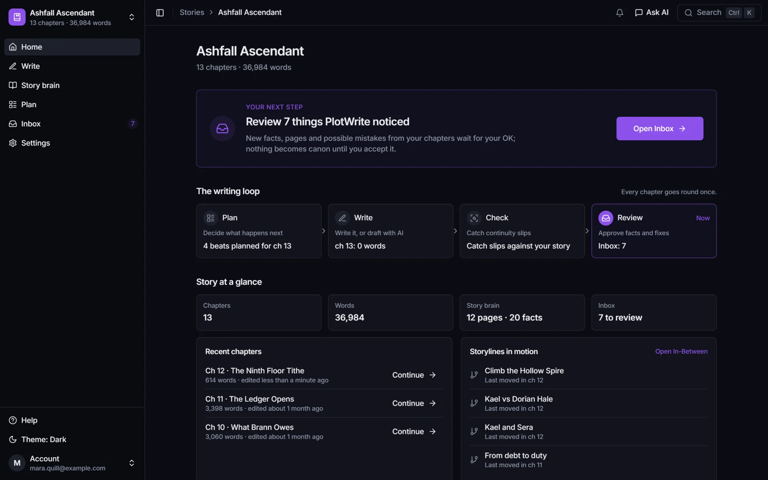Continue Ch 11 The Ledger Opens
The width and height of the screenshot is (768, 480).
(x=414, y=403)
